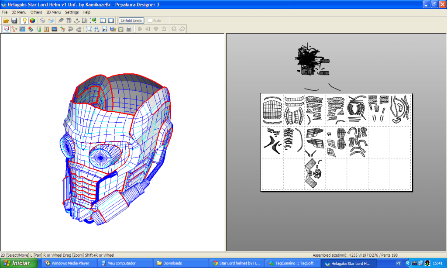Viewport: 447px width, 268px height.
Task: Click the page preview picture icon
Action: pos(121,29)
